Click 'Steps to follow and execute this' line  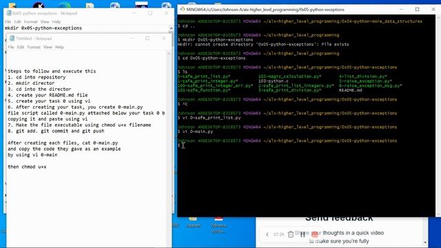pyautogui.click(x=52, y=71)
